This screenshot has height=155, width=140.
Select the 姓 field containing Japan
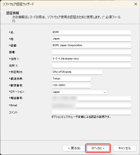click(91, 39)
